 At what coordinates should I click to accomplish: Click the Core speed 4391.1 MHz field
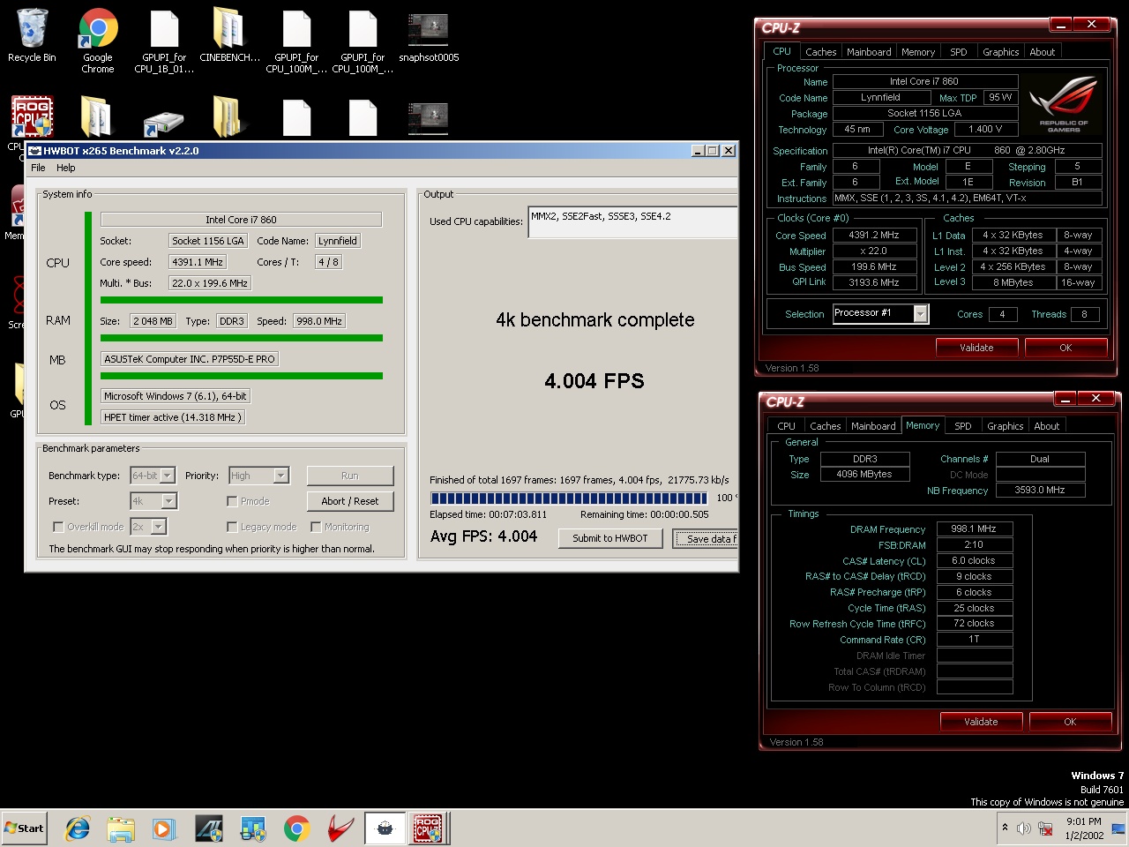[x=198, y=262]
